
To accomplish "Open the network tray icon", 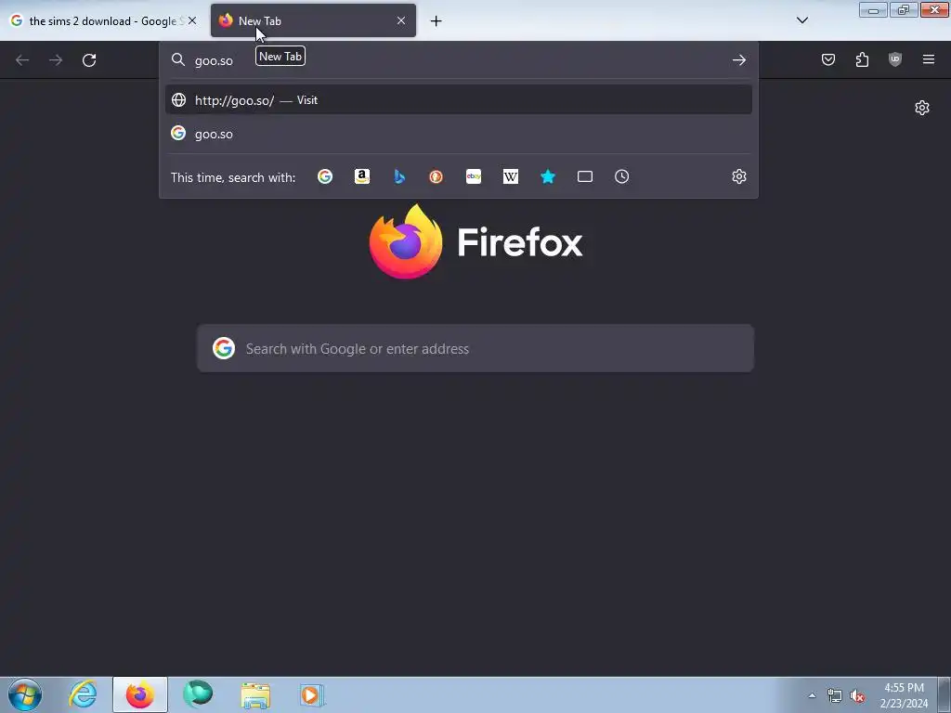I will [x=835, y=696].
